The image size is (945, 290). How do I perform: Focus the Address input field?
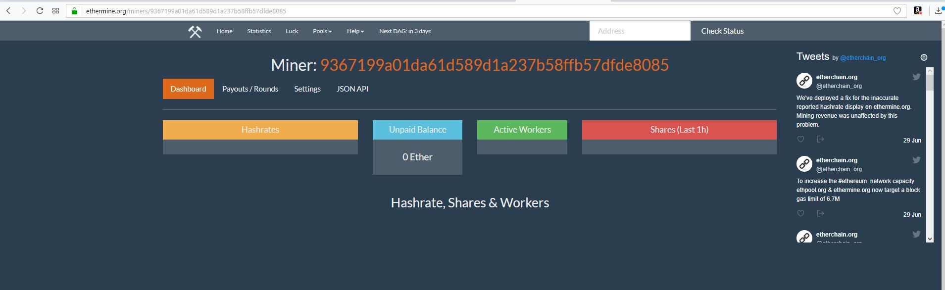point(640,31)
